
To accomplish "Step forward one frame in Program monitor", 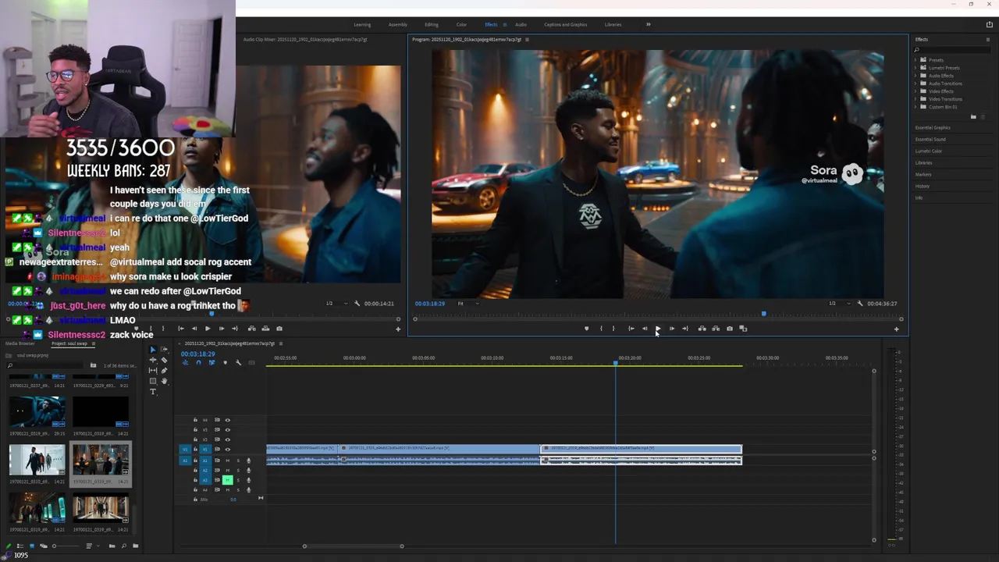I will 671,329.
